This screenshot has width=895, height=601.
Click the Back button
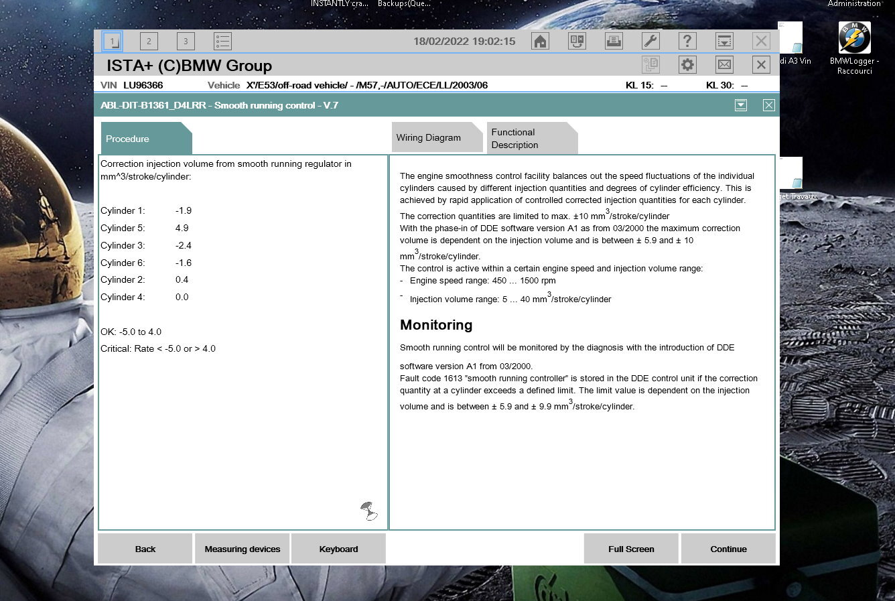pyautogui.click(x=145, y=549)
